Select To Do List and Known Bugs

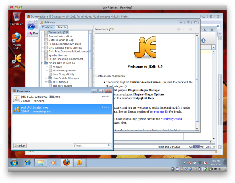pyautogui.click(x=64, y=44)
